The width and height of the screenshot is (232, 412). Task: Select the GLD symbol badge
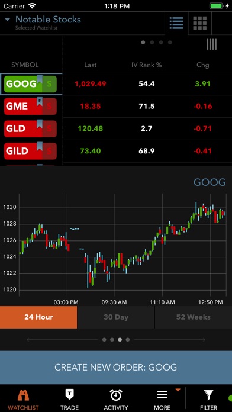point(30,129)
